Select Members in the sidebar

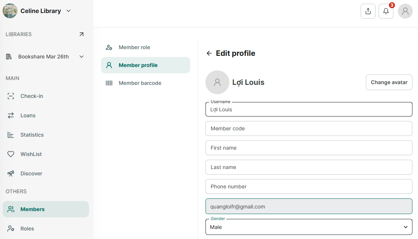coord(45,209)
